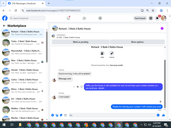Open the tab search dropdown arrow

(3, 3)
